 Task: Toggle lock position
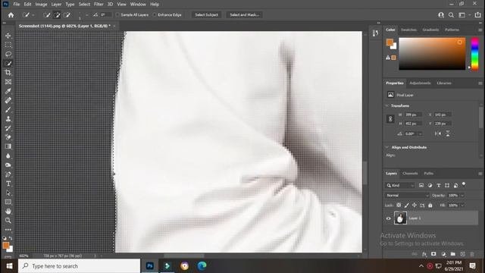[415, 206]
